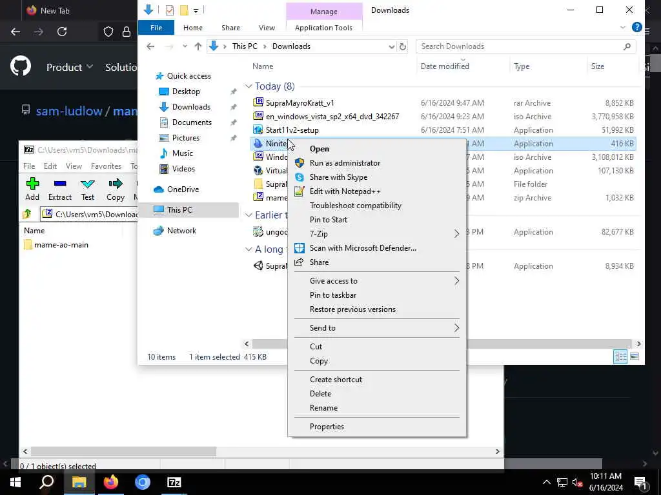The image size is (661, 495).
Task: Click the Explorer help question mark icon
Action: coord(637,27)
